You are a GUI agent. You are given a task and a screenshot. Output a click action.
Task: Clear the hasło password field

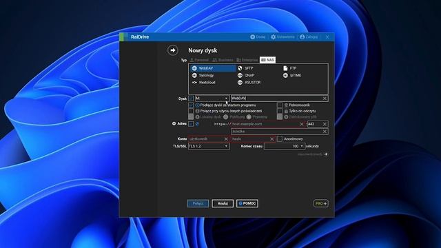coord(271,139)
